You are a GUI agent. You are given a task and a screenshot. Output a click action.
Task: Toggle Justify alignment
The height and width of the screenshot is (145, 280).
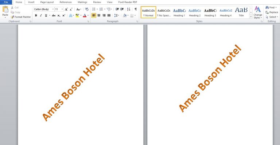(109, 16)
